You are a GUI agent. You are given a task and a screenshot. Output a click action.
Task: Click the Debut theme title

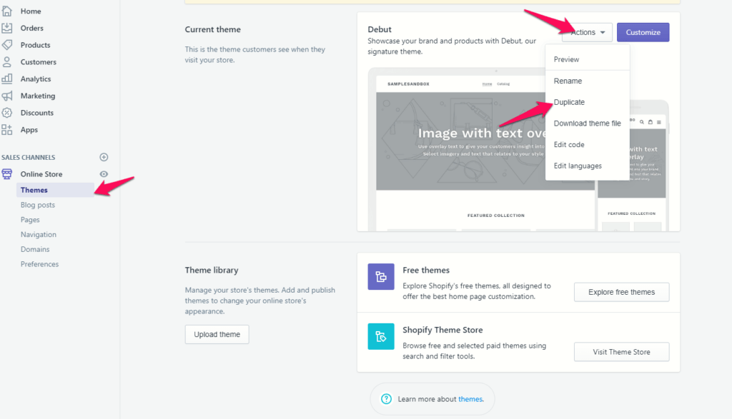click(x=380, y=29)
